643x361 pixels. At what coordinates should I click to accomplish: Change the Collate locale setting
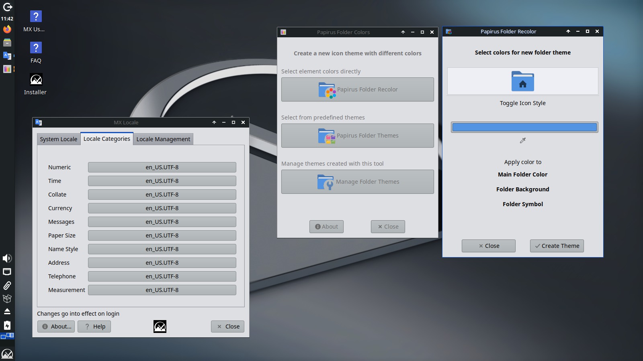coord(162,195)
